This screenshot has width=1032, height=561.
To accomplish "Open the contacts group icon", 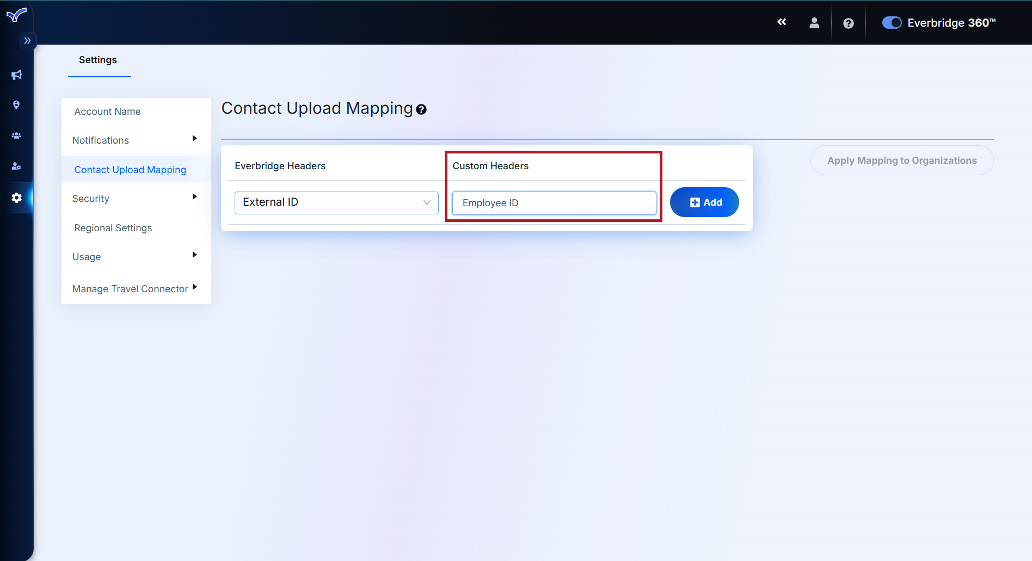I will [16, 135].
